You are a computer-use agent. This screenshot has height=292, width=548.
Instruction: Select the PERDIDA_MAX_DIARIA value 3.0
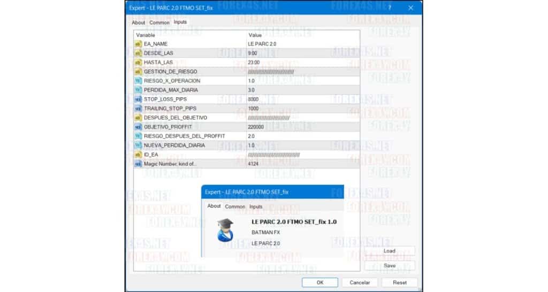coord(252,90)
